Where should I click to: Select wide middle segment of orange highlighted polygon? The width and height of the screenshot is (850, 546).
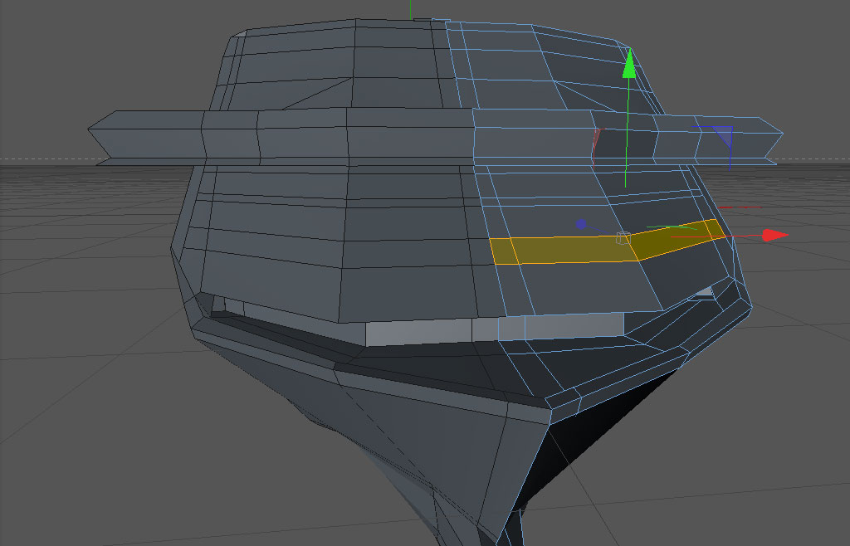point(574,250)
